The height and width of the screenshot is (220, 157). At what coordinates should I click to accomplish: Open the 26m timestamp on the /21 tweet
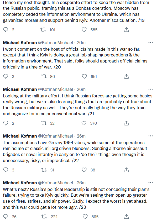[81, 89]
